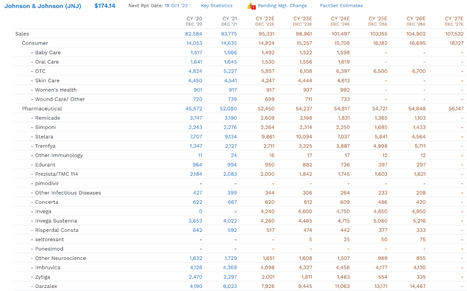This screenshot has width=467, height=291.
Task: Select the Prezista/TMC 114 row label
Action: (56, 174)
